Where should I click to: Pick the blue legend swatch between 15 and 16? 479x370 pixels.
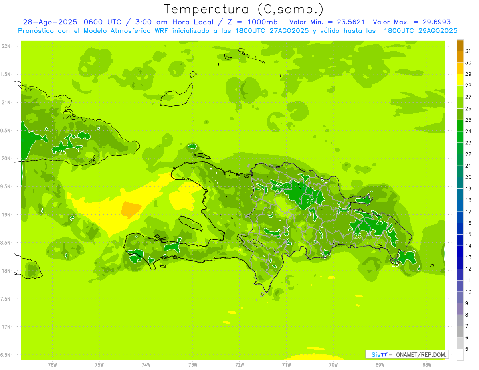[460, 229]
